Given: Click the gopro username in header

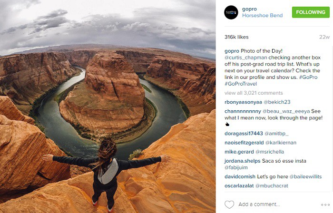Looking at the screenshot, I should click(249, 9).
